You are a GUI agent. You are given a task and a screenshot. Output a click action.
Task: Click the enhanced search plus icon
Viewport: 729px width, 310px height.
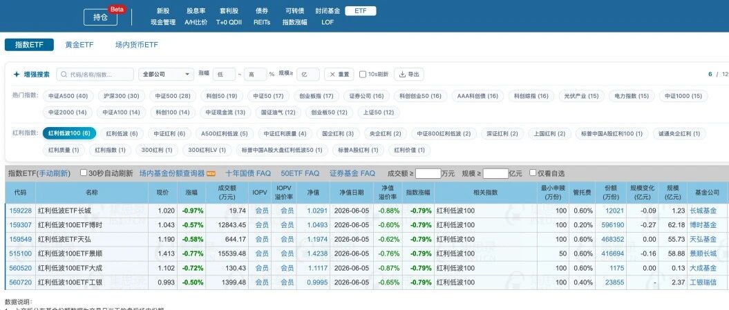pos(17,75)
